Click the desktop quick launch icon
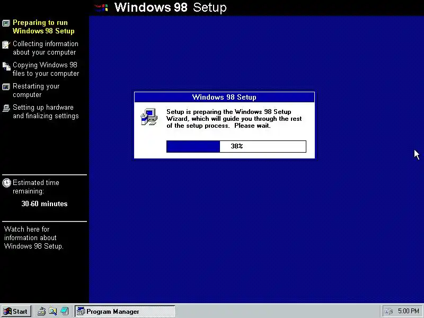 (x=64, y=311)
